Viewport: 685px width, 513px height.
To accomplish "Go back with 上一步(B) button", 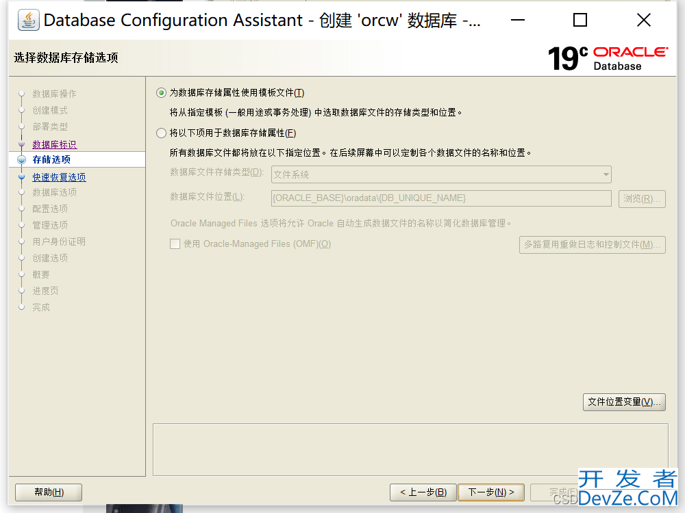I will click(423, 492).
